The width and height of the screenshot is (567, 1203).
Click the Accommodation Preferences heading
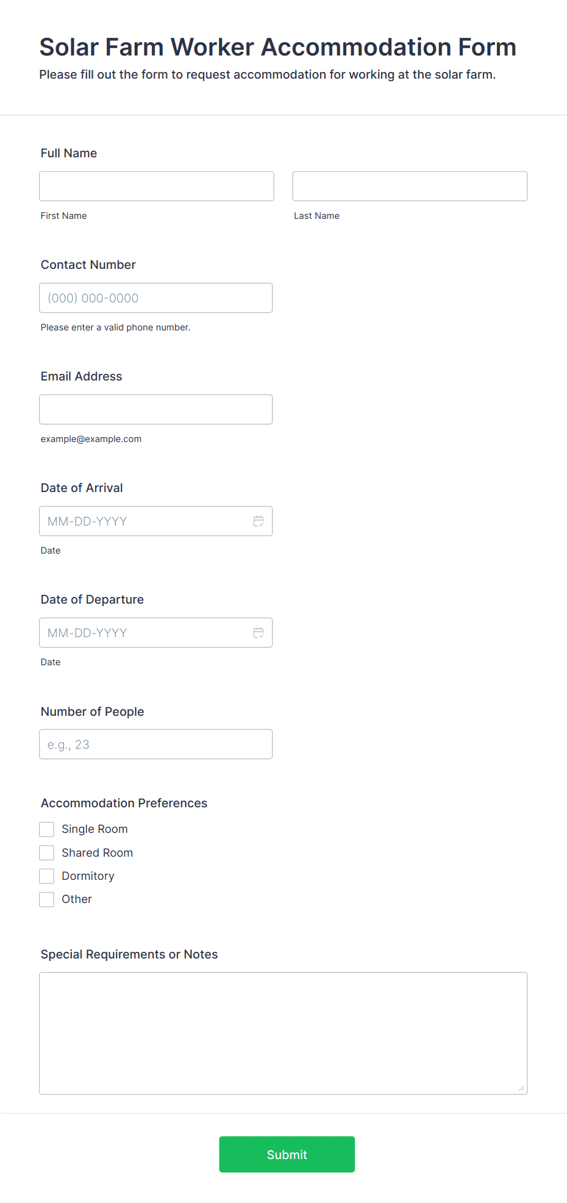124,803
